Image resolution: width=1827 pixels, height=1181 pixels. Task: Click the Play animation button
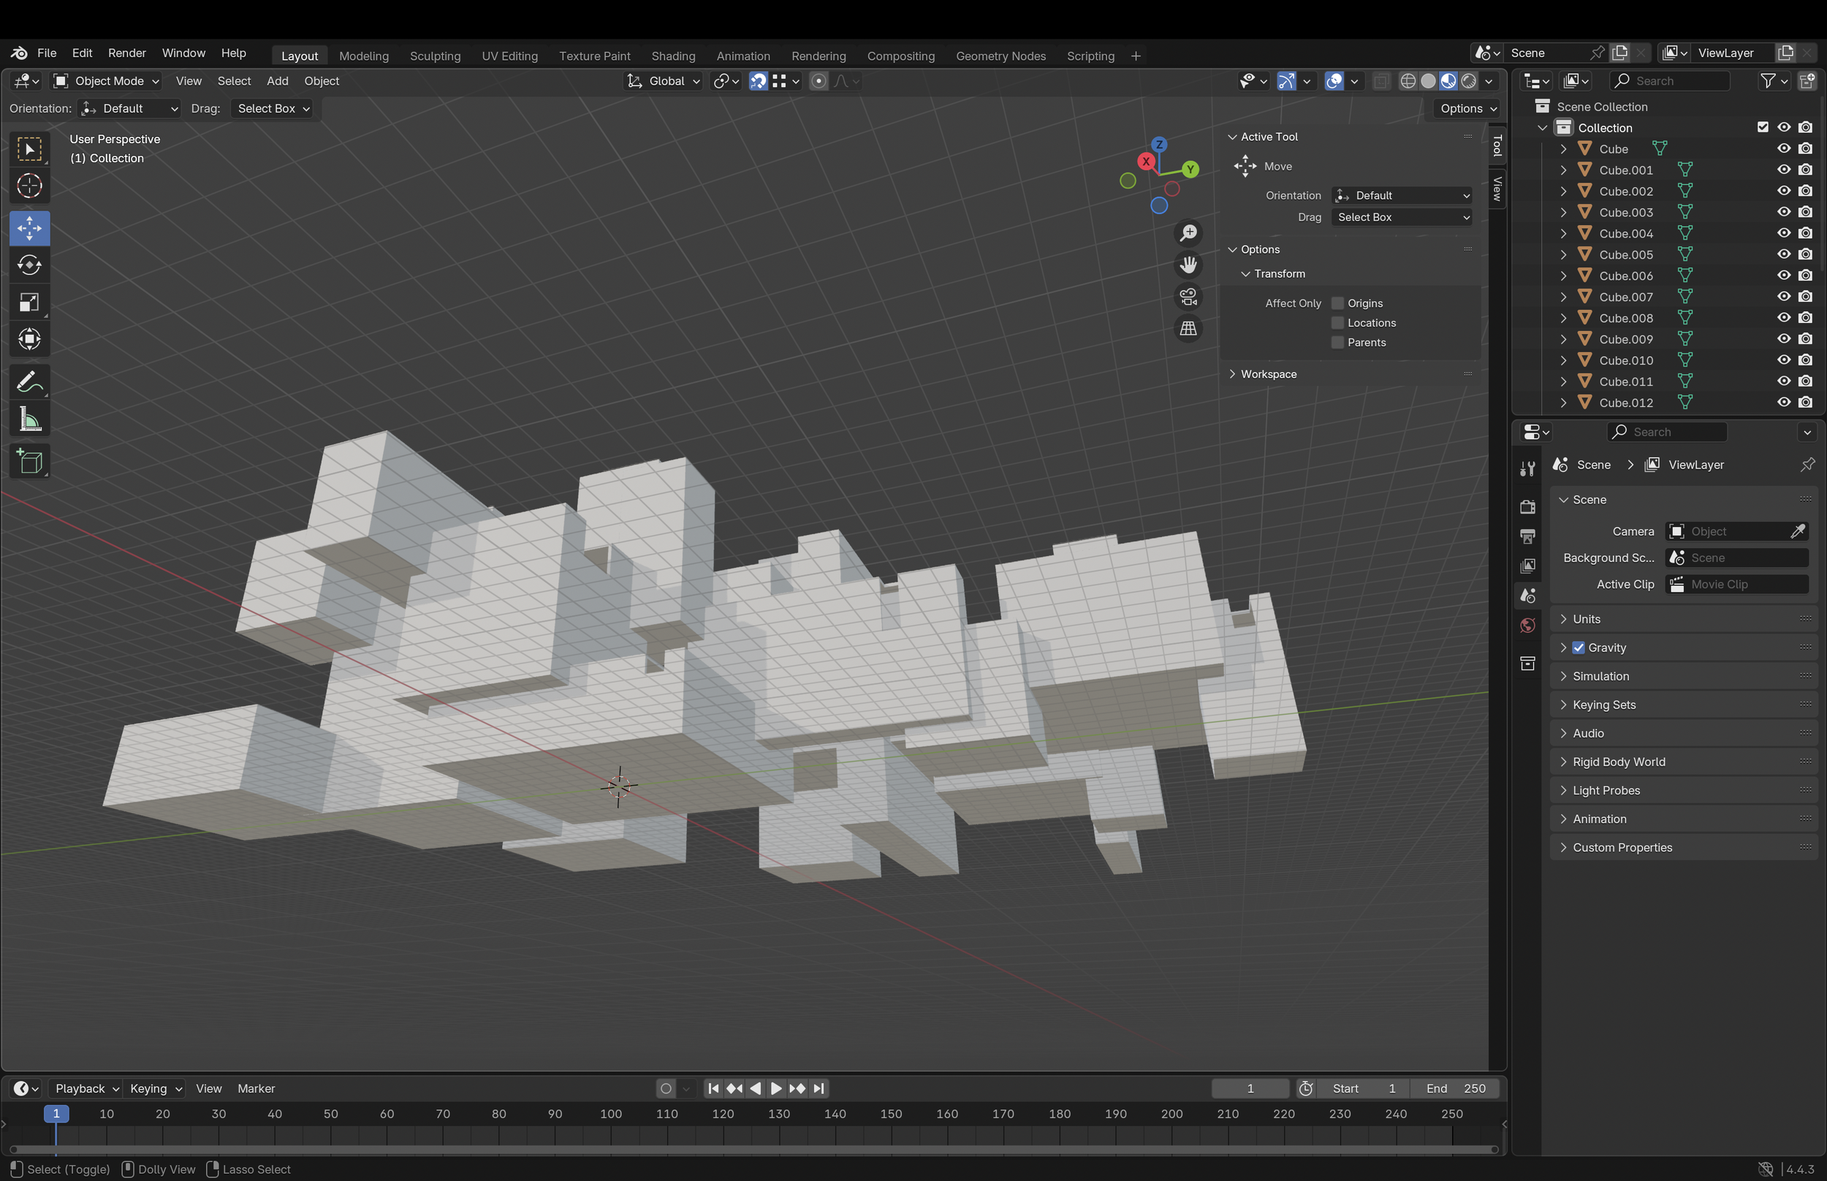click(x=776, y=1088)
